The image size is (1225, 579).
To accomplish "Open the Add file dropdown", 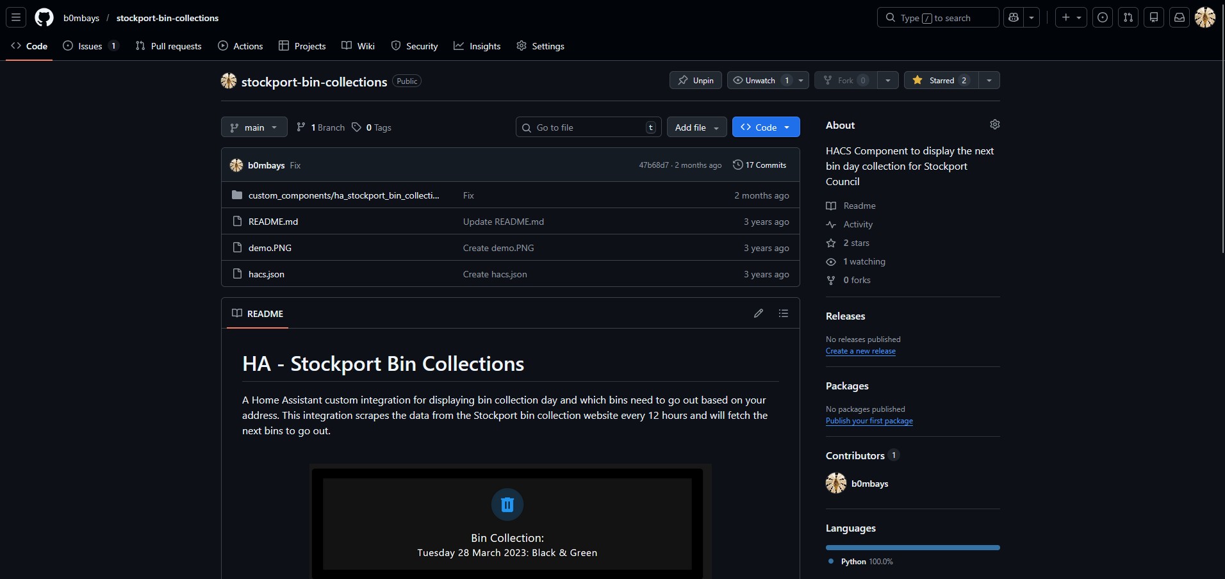I will [696, 127].
